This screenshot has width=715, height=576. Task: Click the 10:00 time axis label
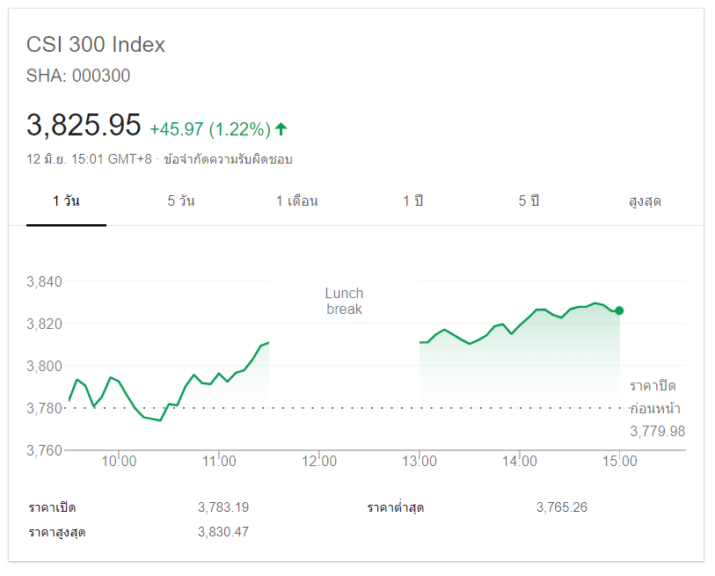pyautogui.click(x=119, y=461)
